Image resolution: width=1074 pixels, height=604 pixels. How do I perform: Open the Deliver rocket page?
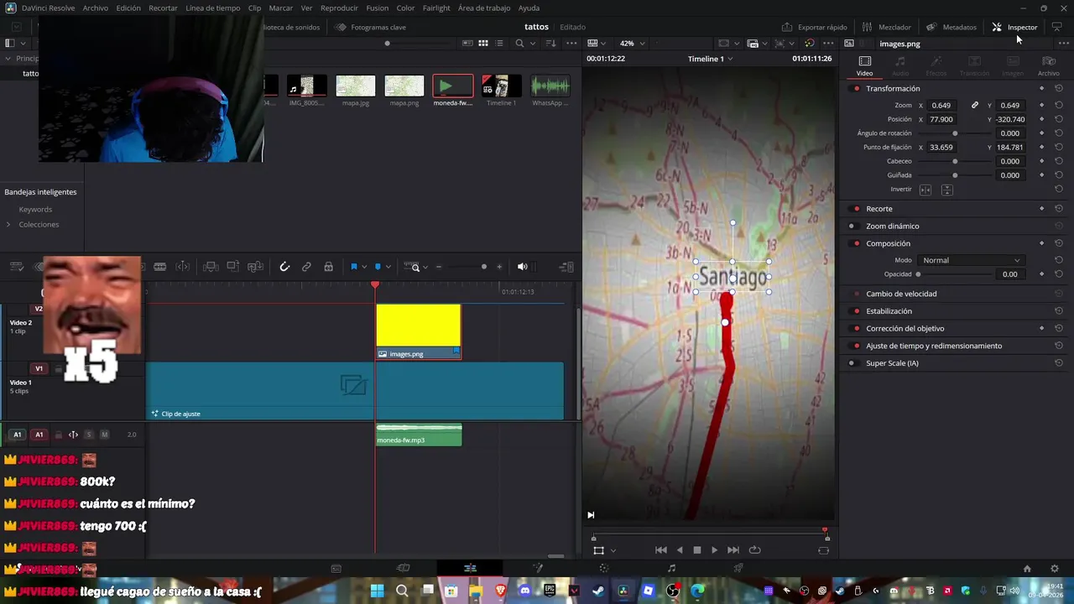pyautogui.click(x=738, y=568)
